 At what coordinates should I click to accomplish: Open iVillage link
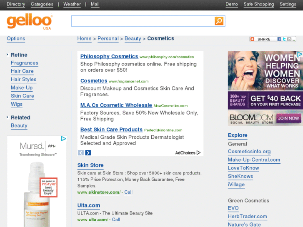(236, 185)
